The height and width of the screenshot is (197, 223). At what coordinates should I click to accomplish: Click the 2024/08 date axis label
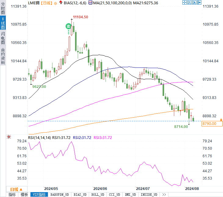tap(192, 189)
